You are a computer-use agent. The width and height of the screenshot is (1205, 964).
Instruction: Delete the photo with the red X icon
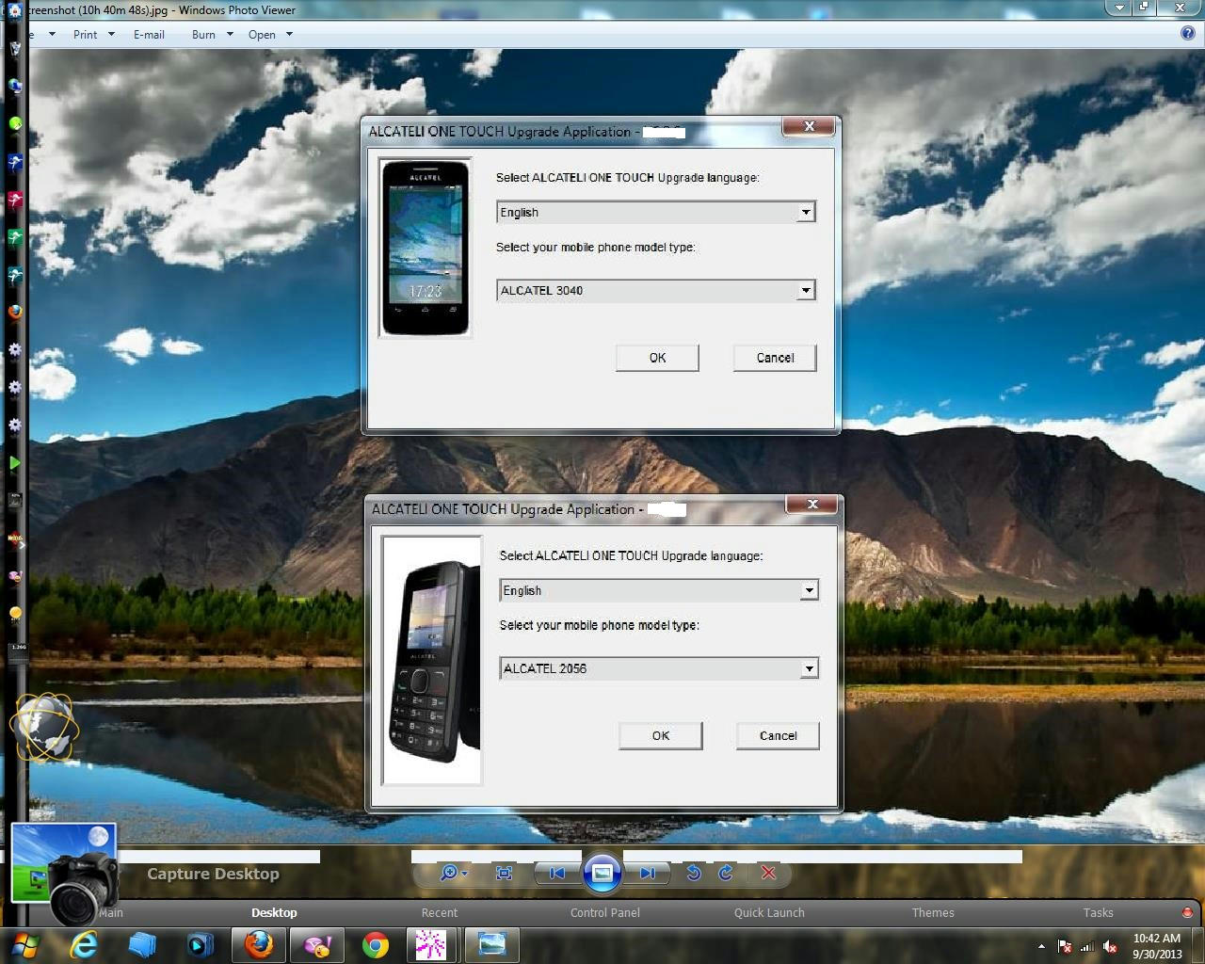tap(768, 873)
